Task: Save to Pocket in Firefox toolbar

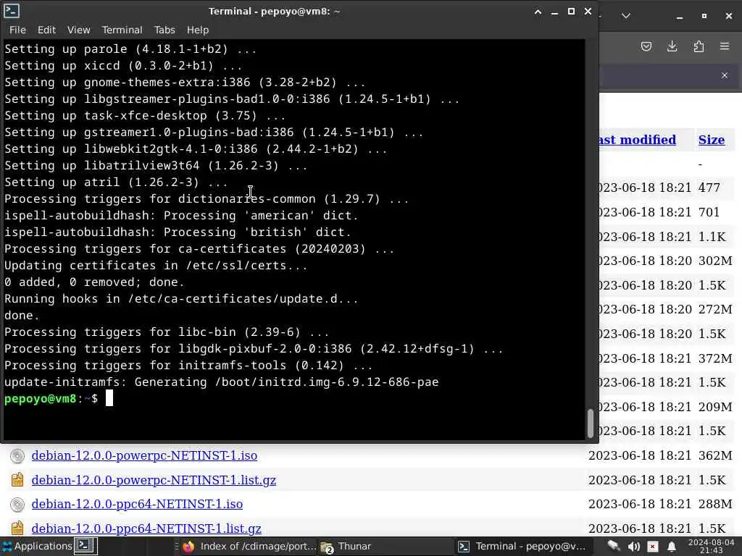Action: click(x=646, y=46)
